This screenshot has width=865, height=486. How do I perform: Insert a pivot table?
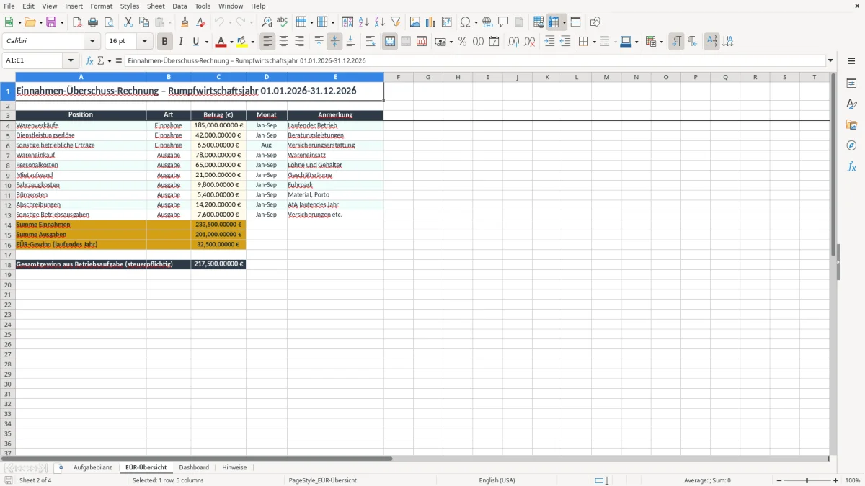pos(447,22)
